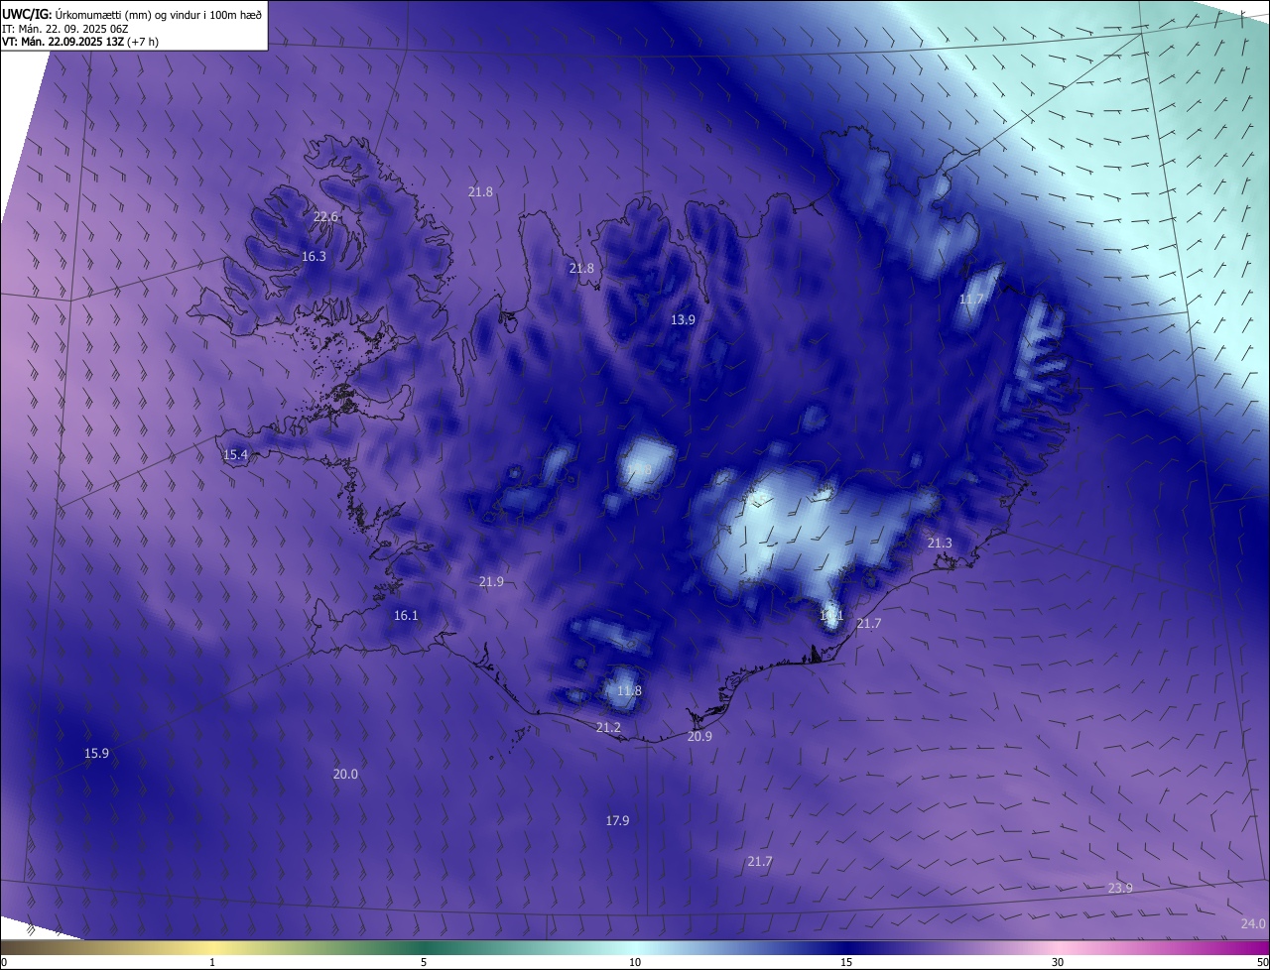The height and width of the screenshot is (970, 1270).
Task: Click the color scale tick labeled 30
Action: tap(1058, 962)
